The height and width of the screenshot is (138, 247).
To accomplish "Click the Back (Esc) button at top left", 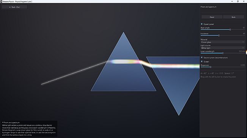I will (x=14, y=7).
